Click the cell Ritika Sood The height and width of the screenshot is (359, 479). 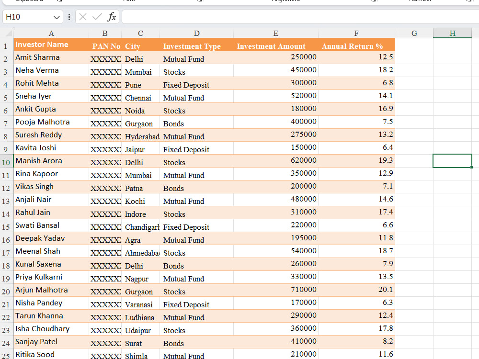(x=51, y=354)
